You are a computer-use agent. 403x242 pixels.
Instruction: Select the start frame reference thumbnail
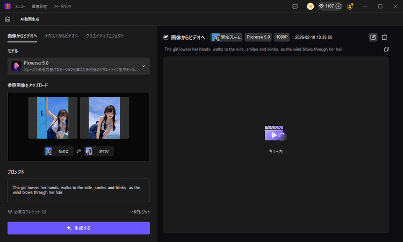coord(53,117)
